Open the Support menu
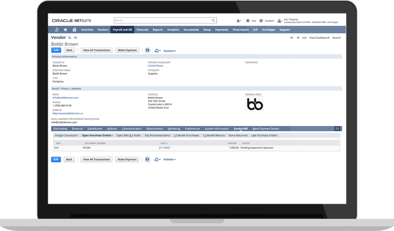This screenshot has width=394, height=231. 285,30
